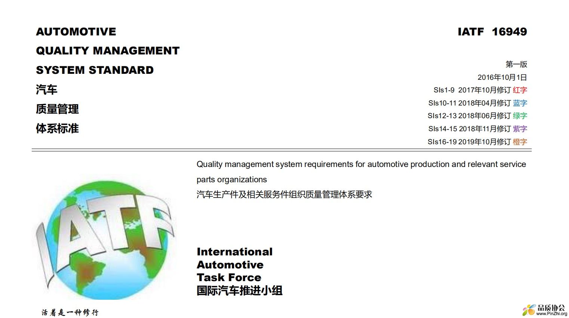569x318 pixels.
Task: Click the orange '橙字' label
Action: click(x=520, y=142)
